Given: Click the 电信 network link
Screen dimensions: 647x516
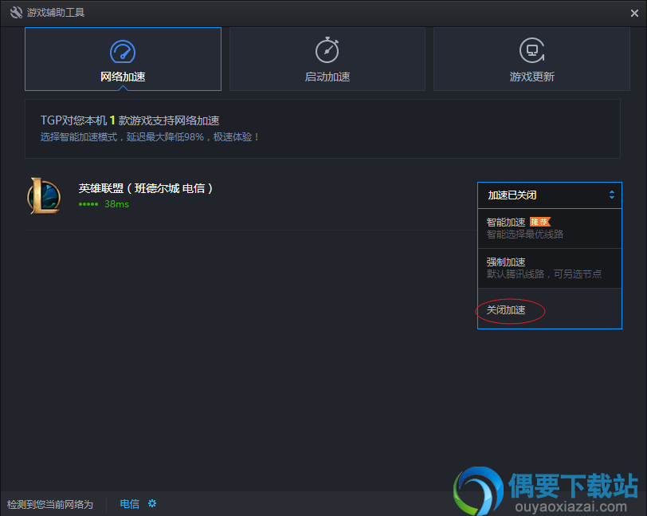Looking at the screenshot, I should (x=130, y=503).
